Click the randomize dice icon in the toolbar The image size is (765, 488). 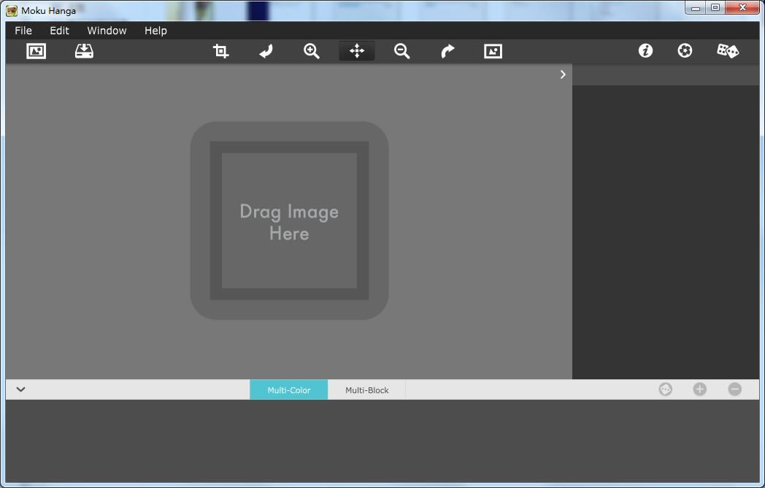(x=727, y=50)
